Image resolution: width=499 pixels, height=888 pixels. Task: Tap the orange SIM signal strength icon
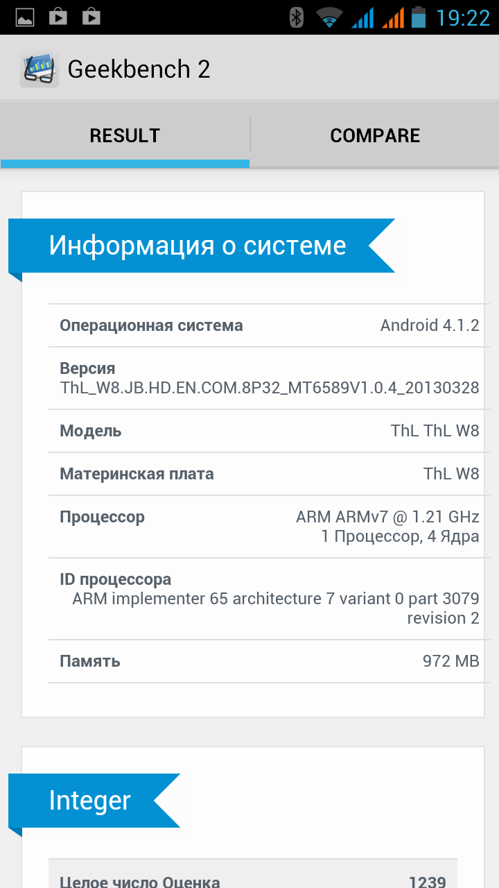(x=393, y=17)
